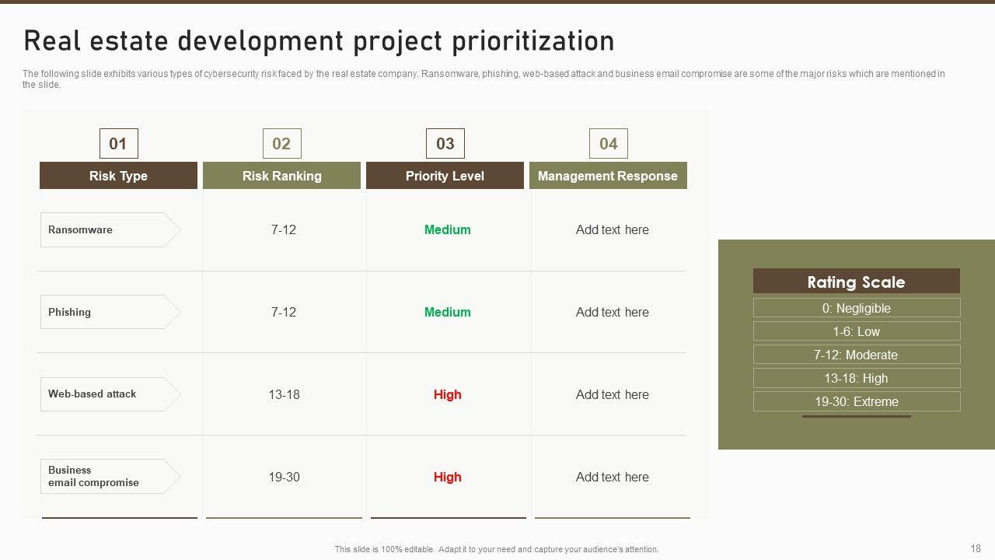Select the 'Risk Ranking' column header
The image size is (995, 560).
pos(281,176)
